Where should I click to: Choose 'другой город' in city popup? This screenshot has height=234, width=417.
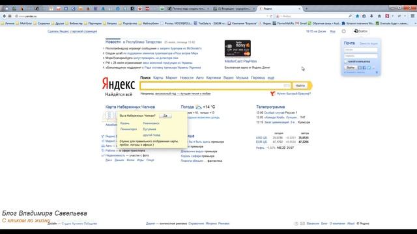click(x=152, y=135)
